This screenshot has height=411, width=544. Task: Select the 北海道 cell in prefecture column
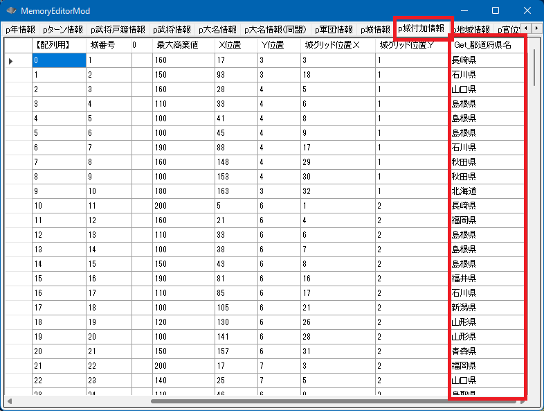[x=464, y=191]
